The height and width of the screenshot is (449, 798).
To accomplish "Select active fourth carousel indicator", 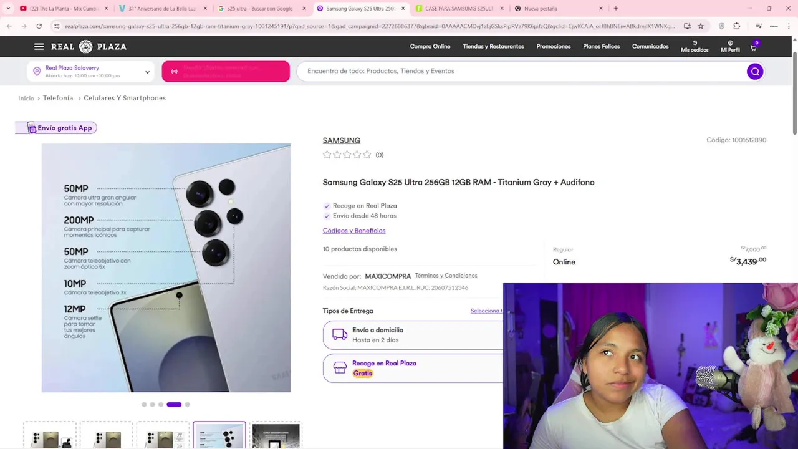I will click(174, 405).
